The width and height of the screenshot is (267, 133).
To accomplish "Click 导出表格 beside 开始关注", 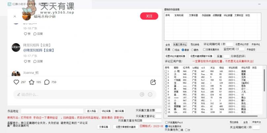I will [x=234, y=122].
